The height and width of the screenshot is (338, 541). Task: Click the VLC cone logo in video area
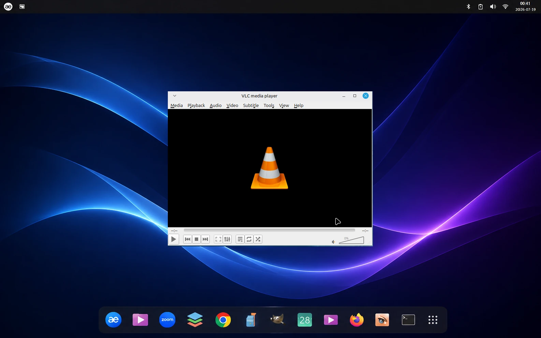coord(269,168)
